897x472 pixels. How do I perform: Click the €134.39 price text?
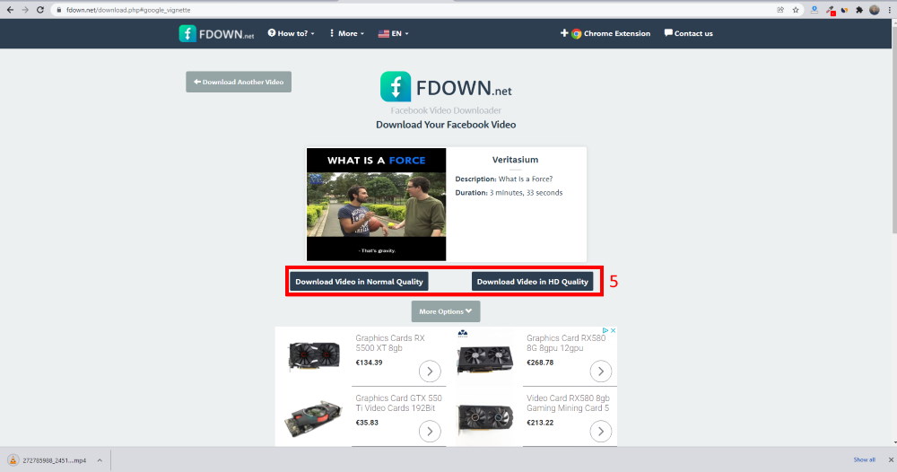[369, 363]
